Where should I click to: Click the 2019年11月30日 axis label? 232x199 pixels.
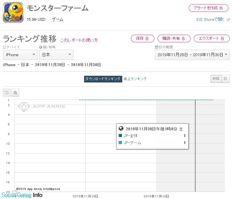point(156,196)
